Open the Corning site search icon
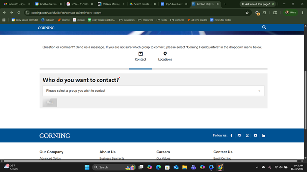307x172 pixels. [x=264, y=28]
